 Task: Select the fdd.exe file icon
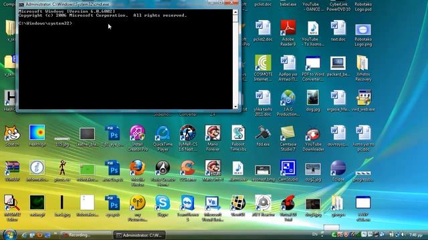pyautogui.click(x=263, y=135)
